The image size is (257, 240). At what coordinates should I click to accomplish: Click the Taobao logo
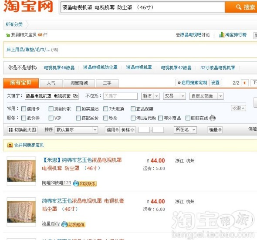28,6
